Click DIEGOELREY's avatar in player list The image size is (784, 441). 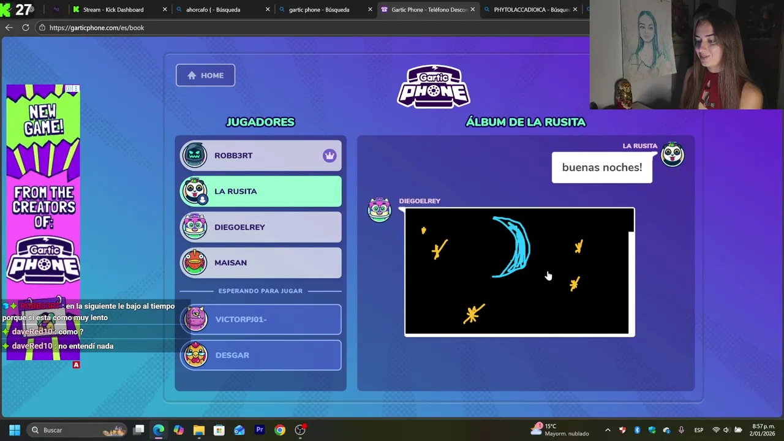195,227
